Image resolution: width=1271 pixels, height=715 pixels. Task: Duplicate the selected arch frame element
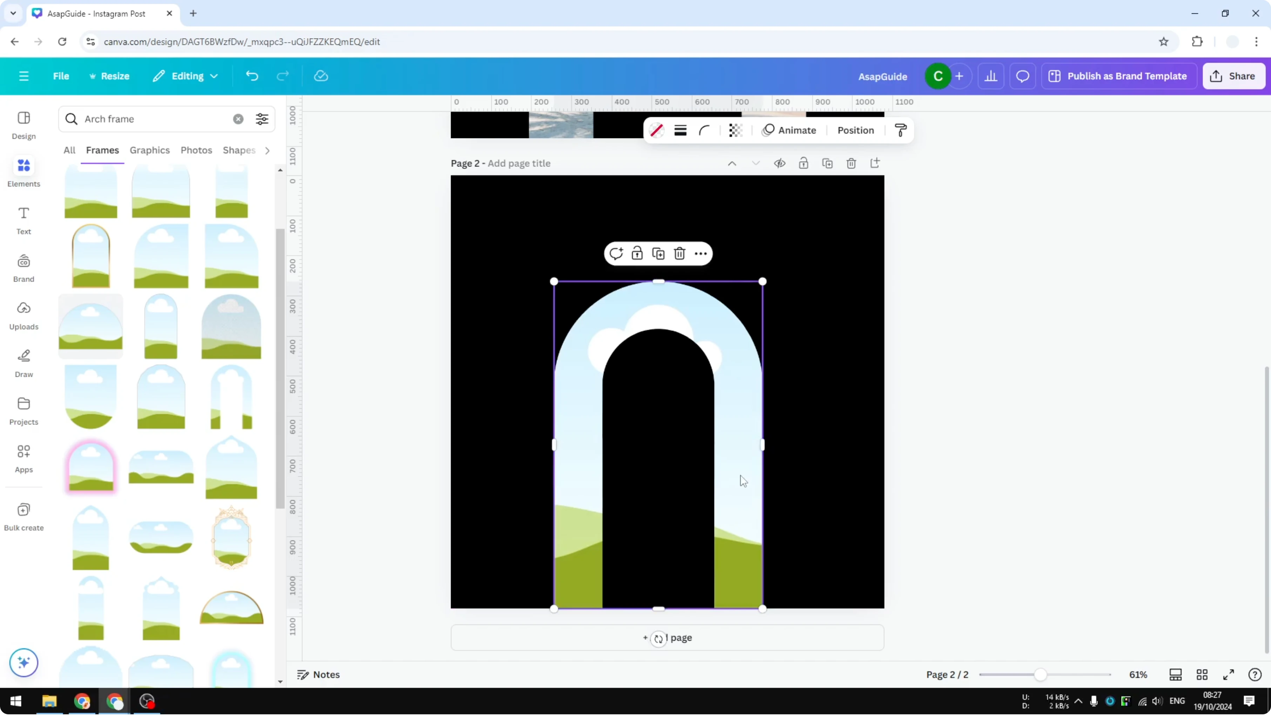(658, 253)
